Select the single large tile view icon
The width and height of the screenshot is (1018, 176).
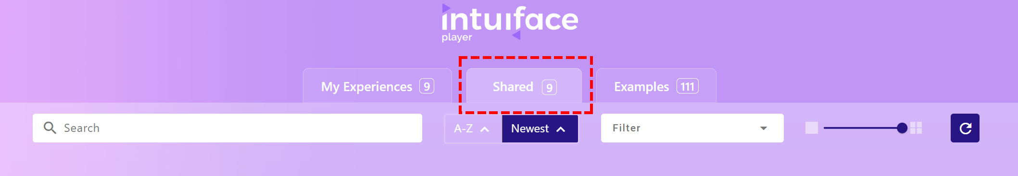coord(812,128)
